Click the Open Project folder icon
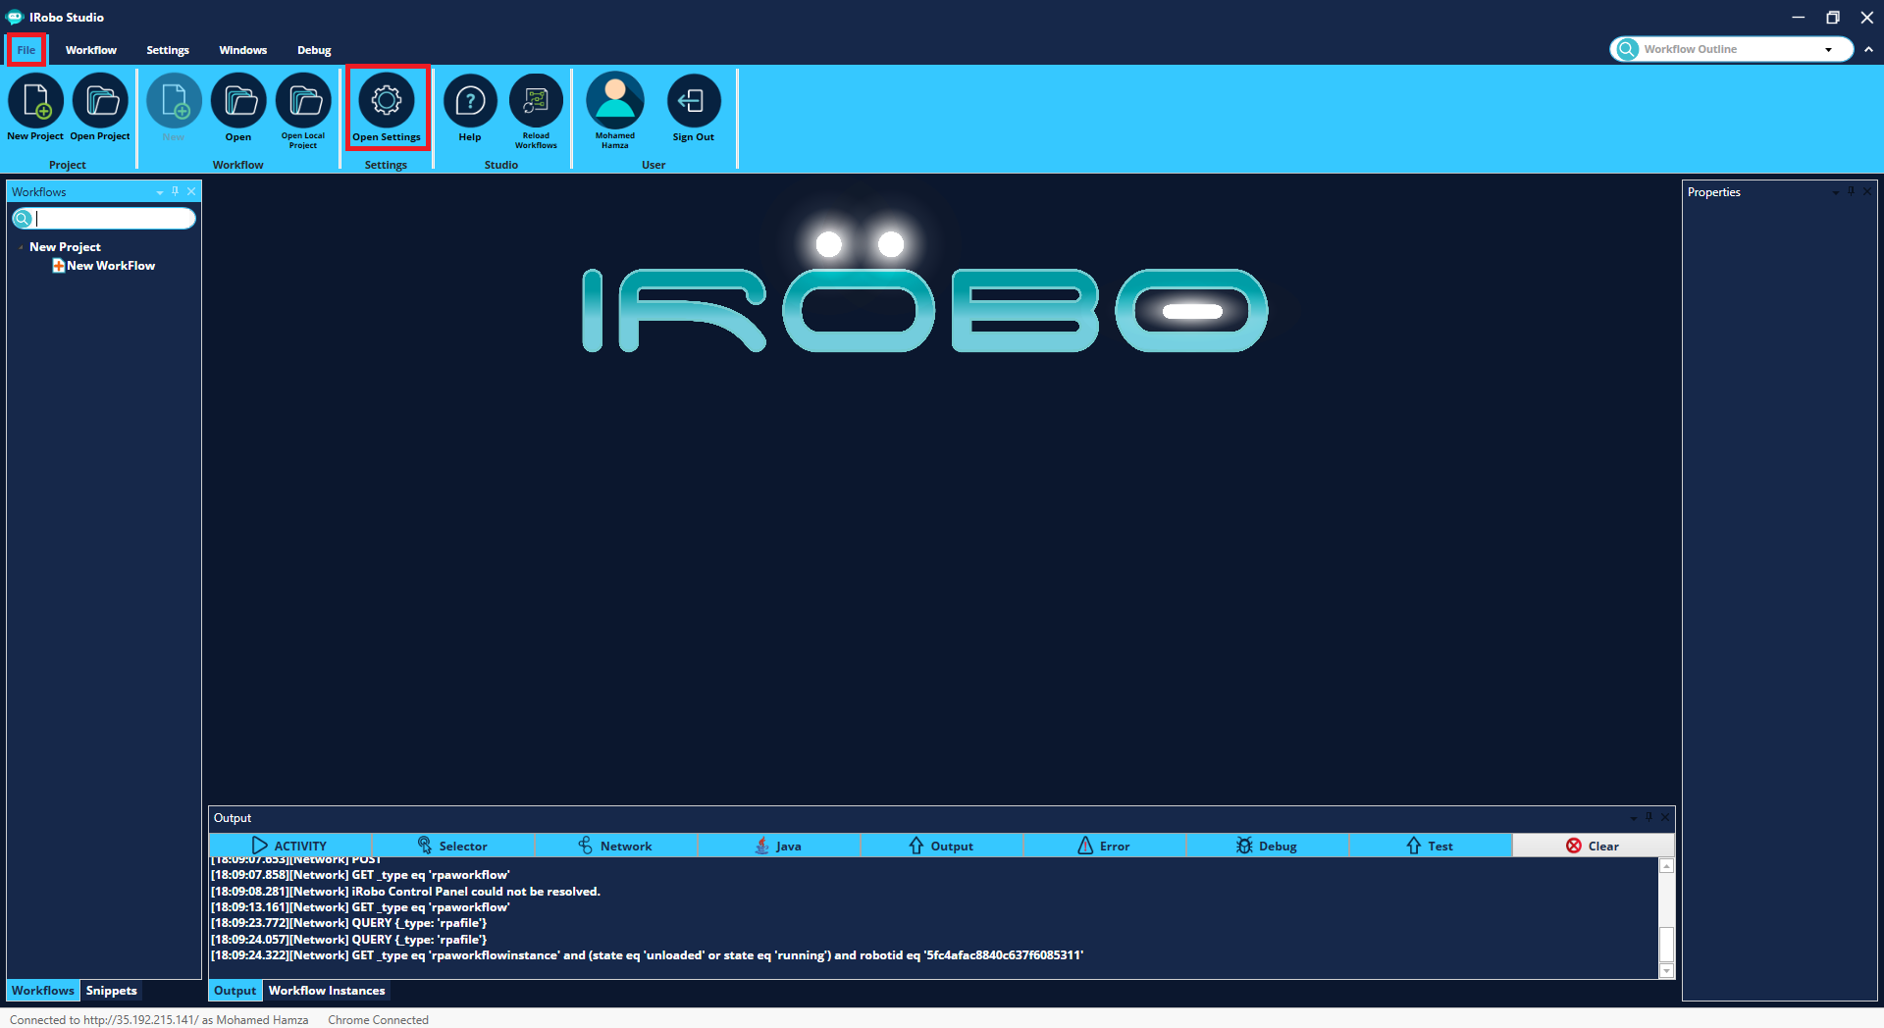Viewport: 1884px width, 1028px height. point(100,101)
